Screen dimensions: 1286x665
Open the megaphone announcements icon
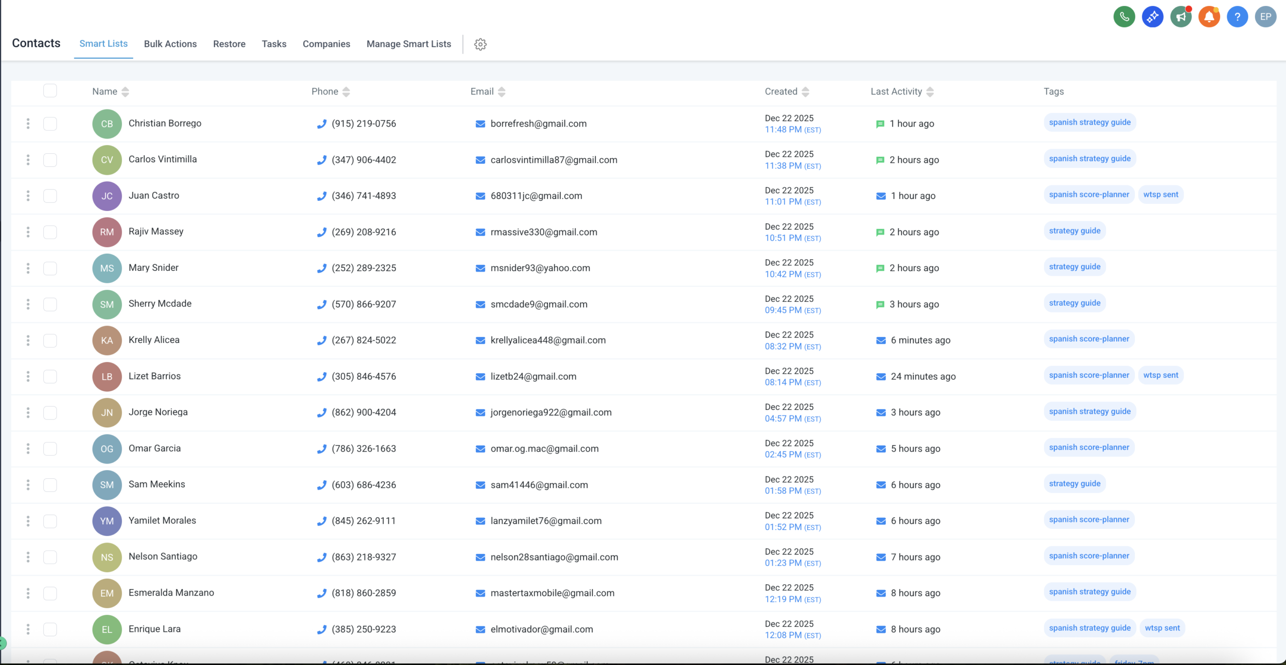coord(1181,17)
